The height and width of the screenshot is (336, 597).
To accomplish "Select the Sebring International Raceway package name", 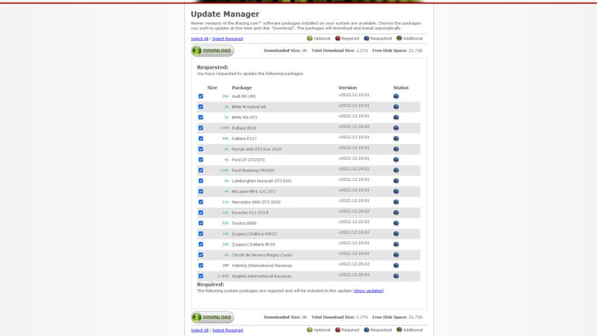I will click(262, 265).
